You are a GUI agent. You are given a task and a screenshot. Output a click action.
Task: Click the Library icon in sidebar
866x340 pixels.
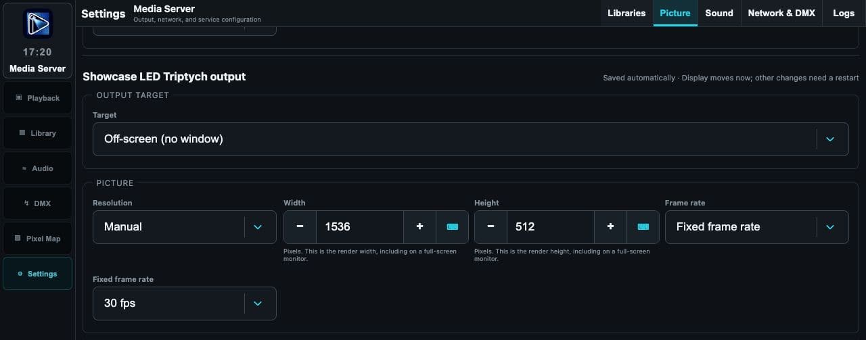(x=22, y=133)
